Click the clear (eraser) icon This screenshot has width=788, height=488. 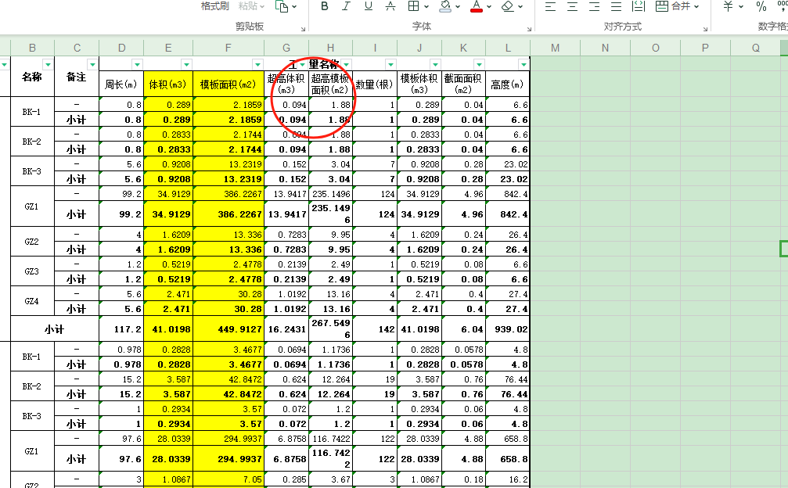[508, 6]
